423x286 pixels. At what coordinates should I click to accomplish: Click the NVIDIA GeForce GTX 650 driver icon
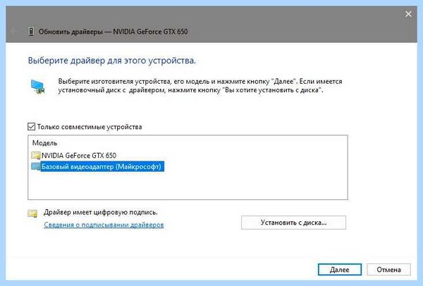tap(36, 156)
